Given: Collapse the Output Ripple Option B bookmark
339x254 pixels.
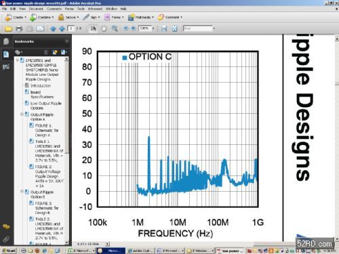Looking at the screenshot, I should (x=22, y=192).
